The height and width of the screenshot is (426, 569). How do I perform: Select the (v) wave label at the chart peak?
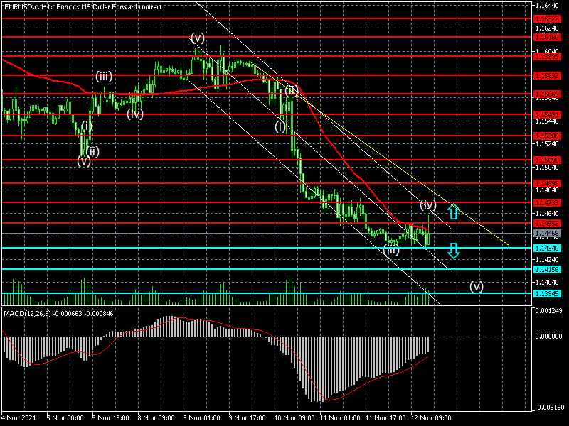coord(198,37)
